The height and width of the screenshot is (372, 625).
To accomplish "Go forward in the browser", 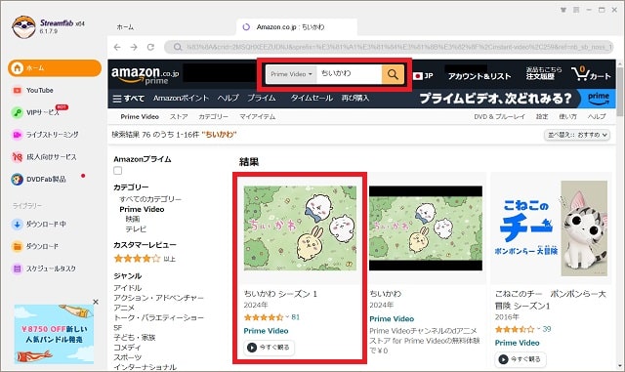I will pos(134,47).
